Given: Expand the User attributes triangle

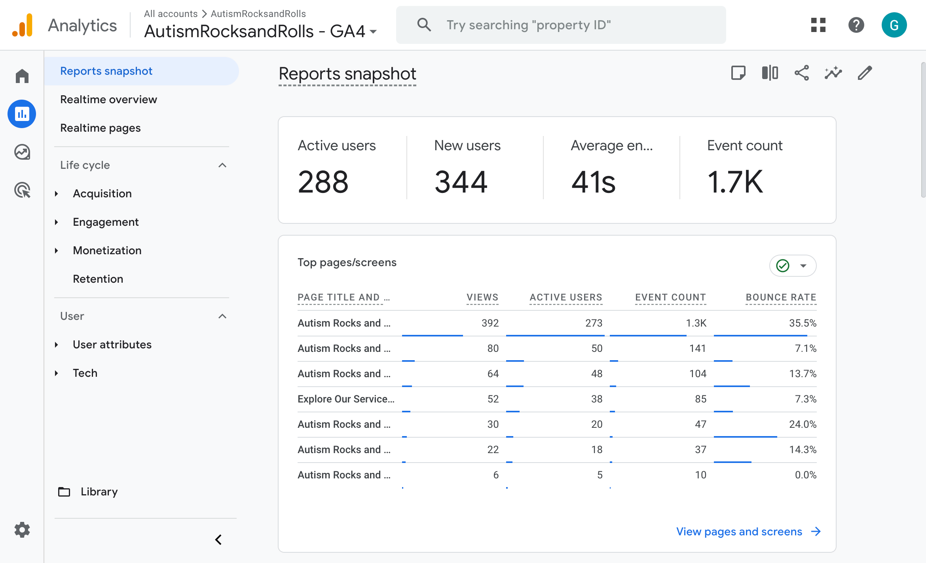Looking at the screenshot, I should click(x=57, y=345).
